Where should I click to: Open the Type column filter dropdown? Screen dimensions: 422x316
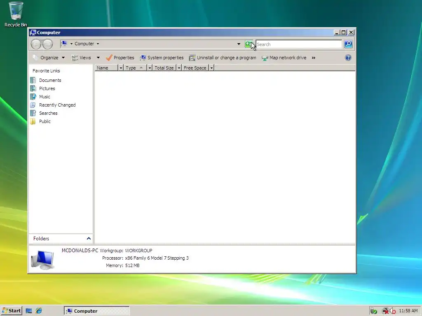[x=150, y=68]
